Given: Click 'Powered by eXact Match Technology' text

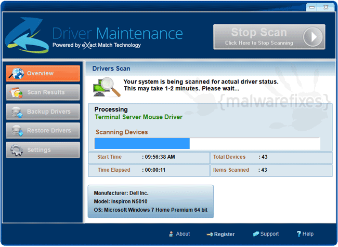Looking at the screenshot, I should (97, 45).
